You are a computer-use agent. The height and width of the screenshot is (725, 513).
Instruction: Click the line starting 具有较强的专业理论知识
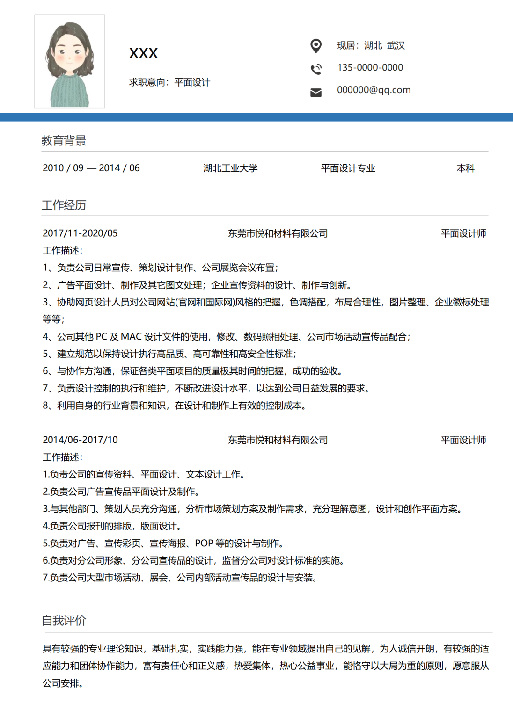266,649
